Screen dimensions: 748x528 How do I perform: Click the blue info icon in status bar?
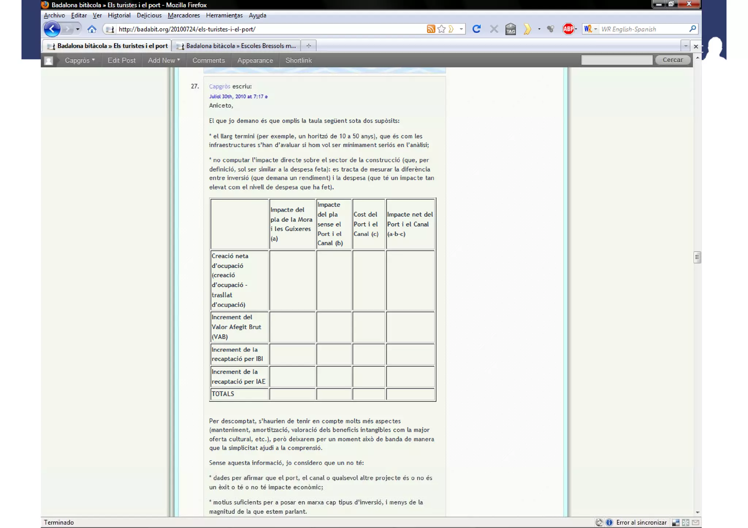click(609, 523)
